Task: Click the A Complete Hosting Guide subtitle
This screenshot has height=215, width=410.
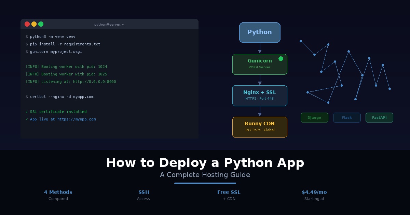Action: [x=205, y=175]
